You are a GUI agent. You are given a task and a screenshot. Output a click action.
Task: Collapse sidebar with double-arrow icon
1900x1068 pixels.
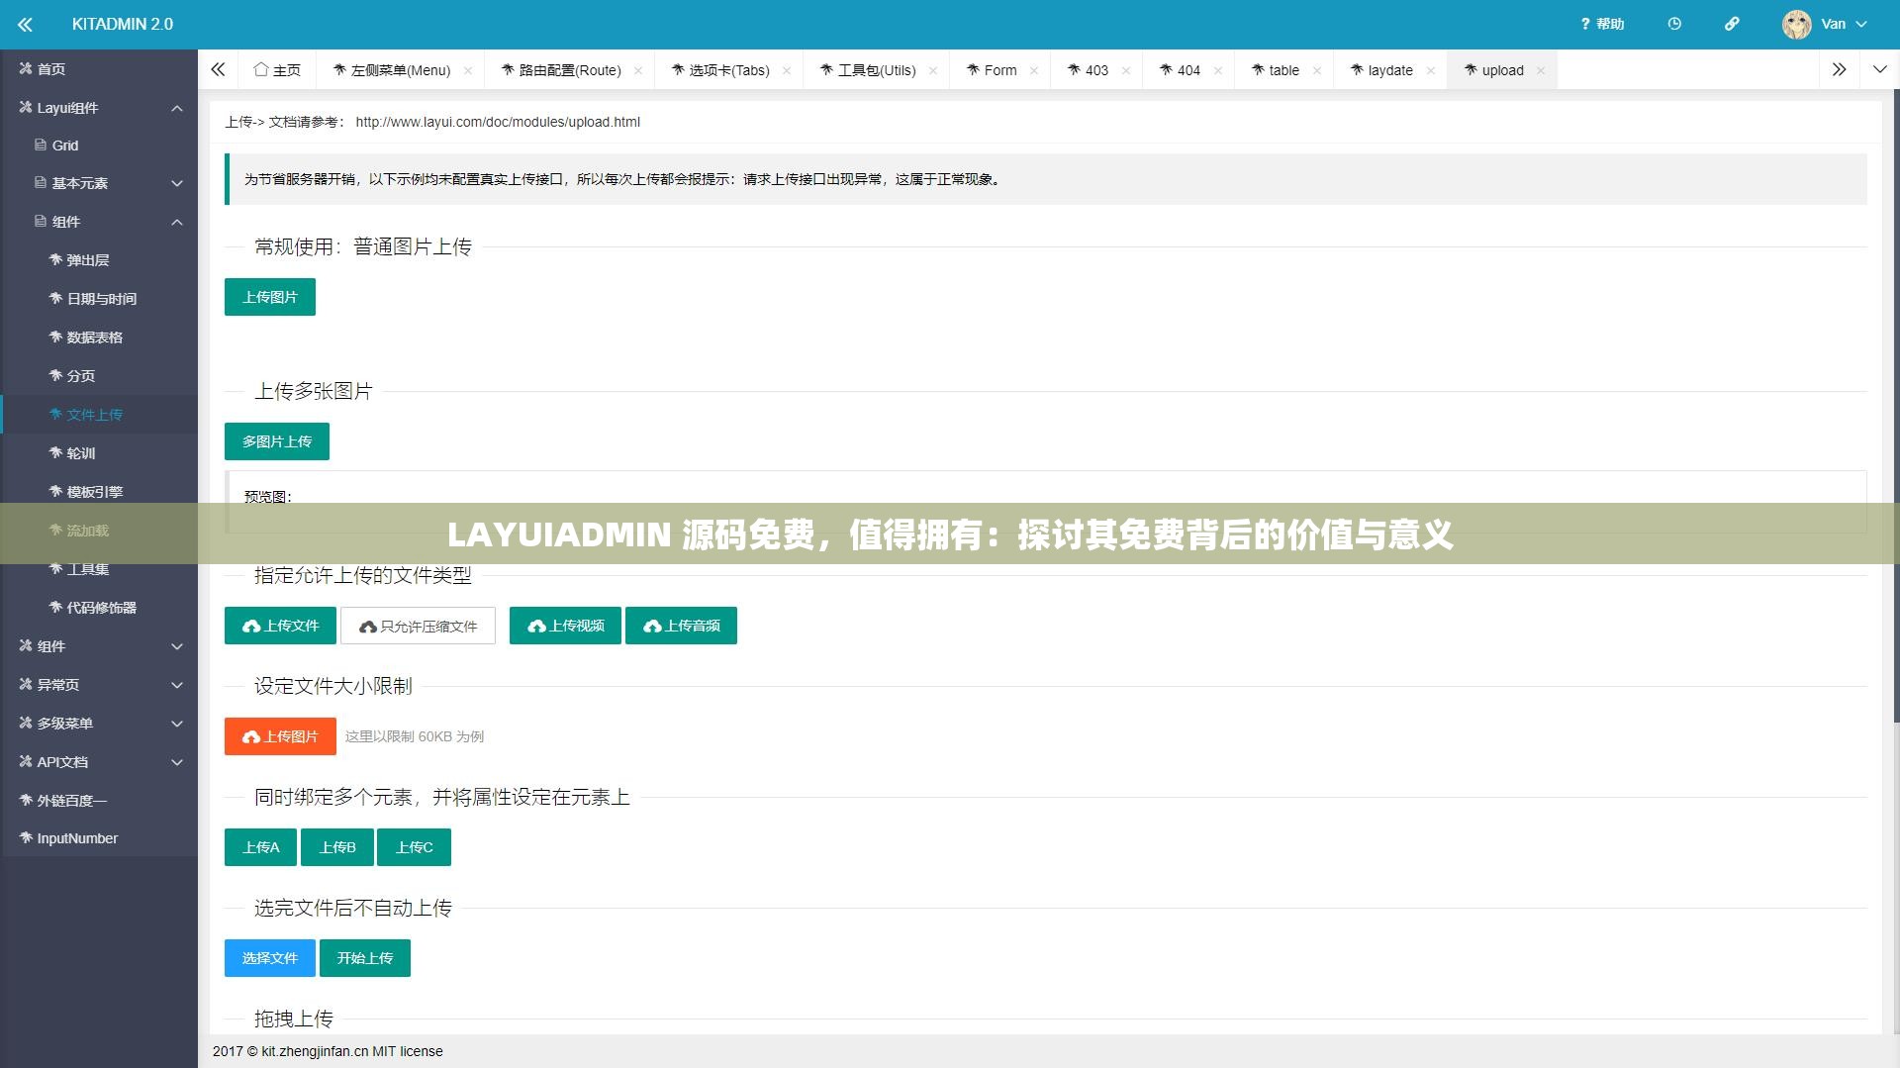coord(25,24)
